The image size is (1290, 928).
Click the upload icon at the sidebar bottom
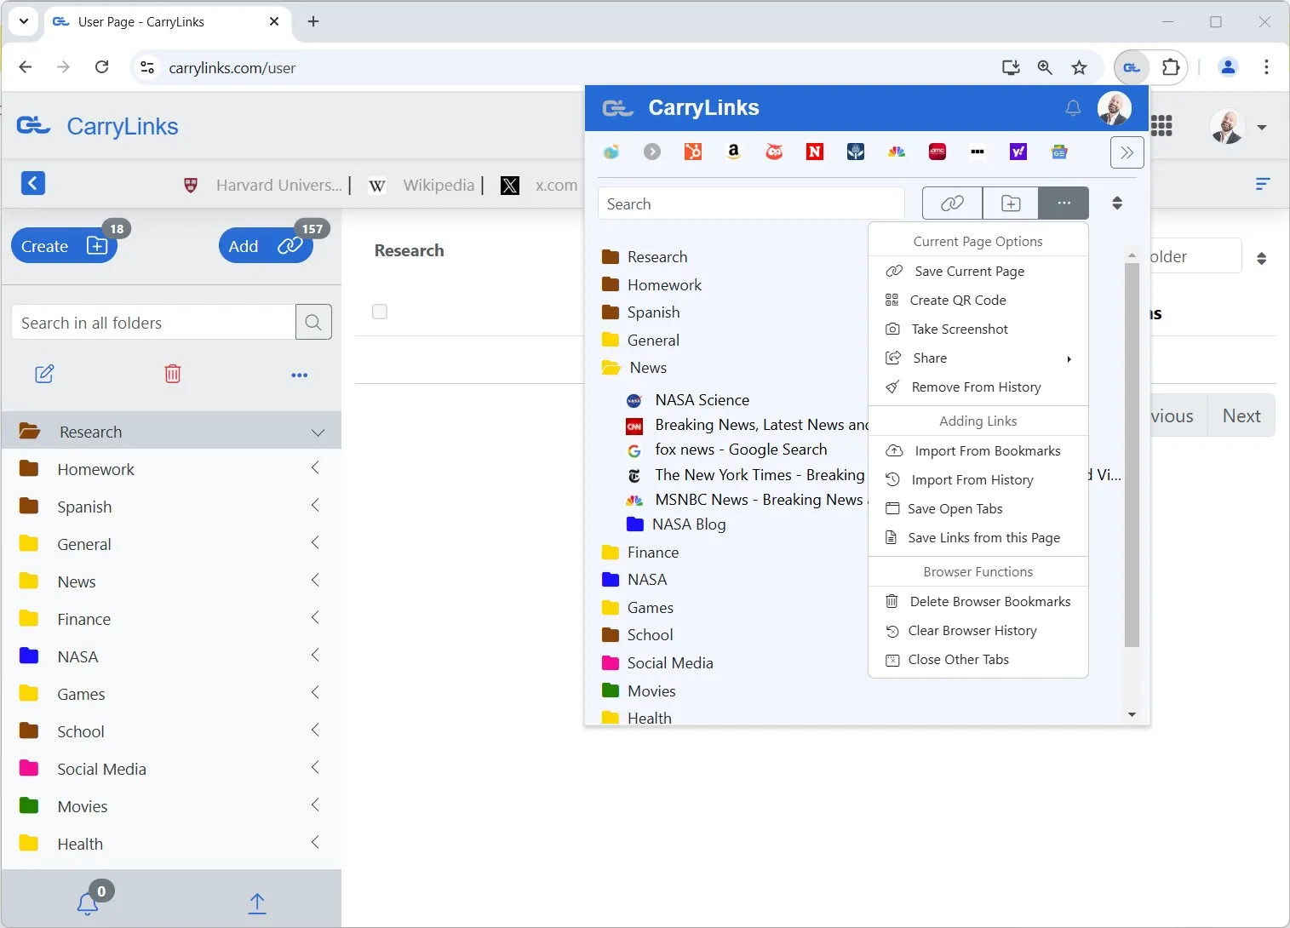(x=256, y=902)
